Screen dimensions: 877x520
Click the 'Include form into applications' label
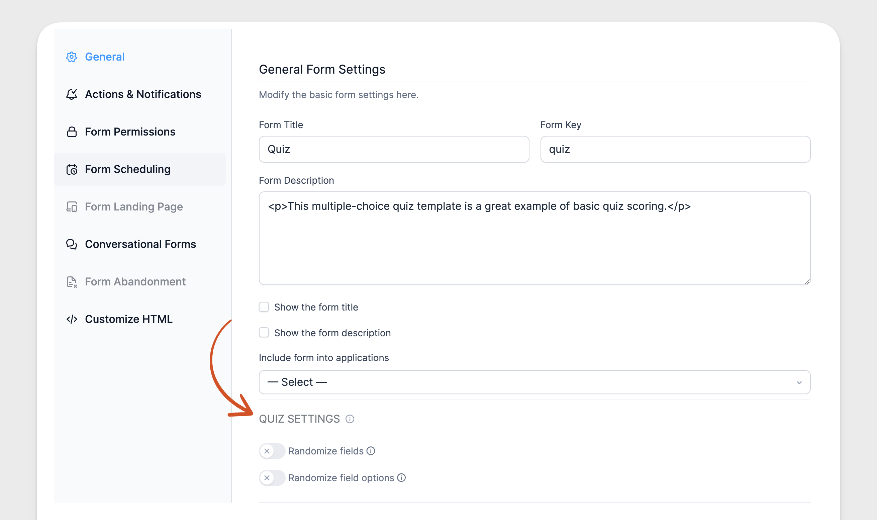(324, 358)
